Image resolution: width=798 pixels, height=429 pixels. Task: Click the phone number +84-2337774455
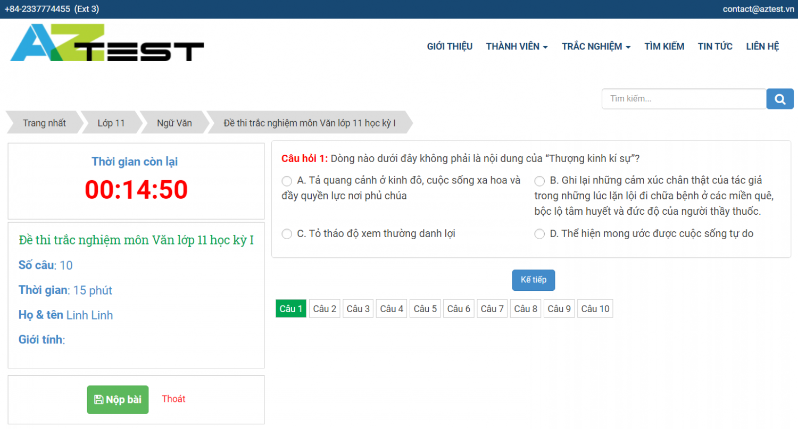(x=37, y=9)
